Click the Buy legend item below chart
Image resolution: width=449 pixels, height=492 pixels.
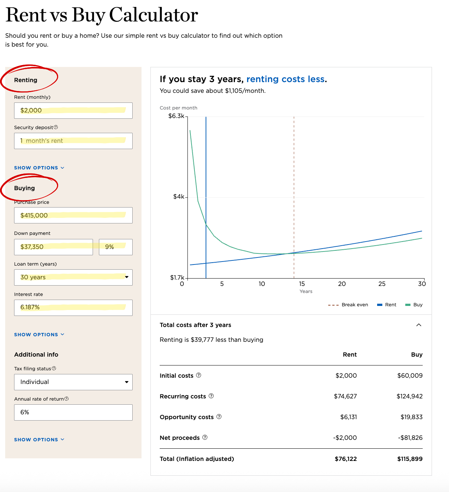tap(414, 305)
